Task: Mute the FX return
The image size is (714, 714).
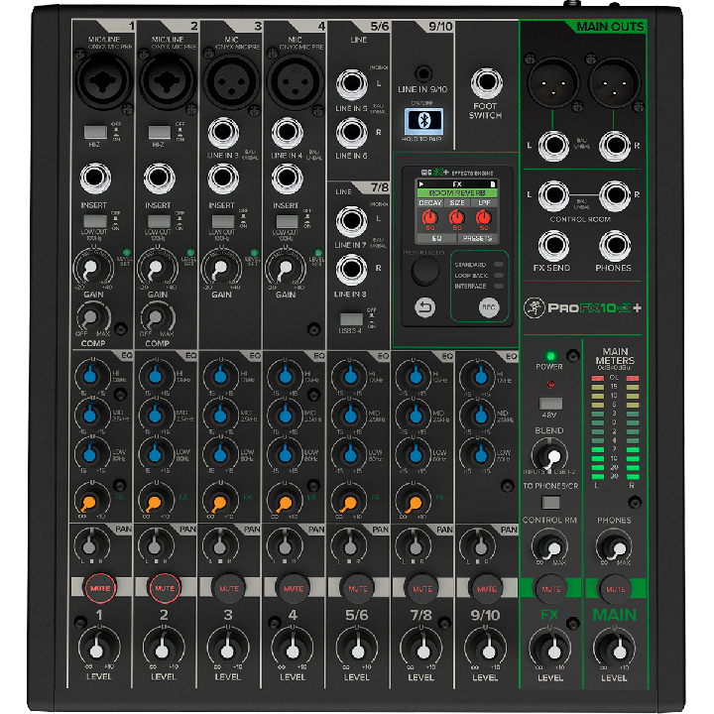Action: pyautogui.click(x=551, y=589)
